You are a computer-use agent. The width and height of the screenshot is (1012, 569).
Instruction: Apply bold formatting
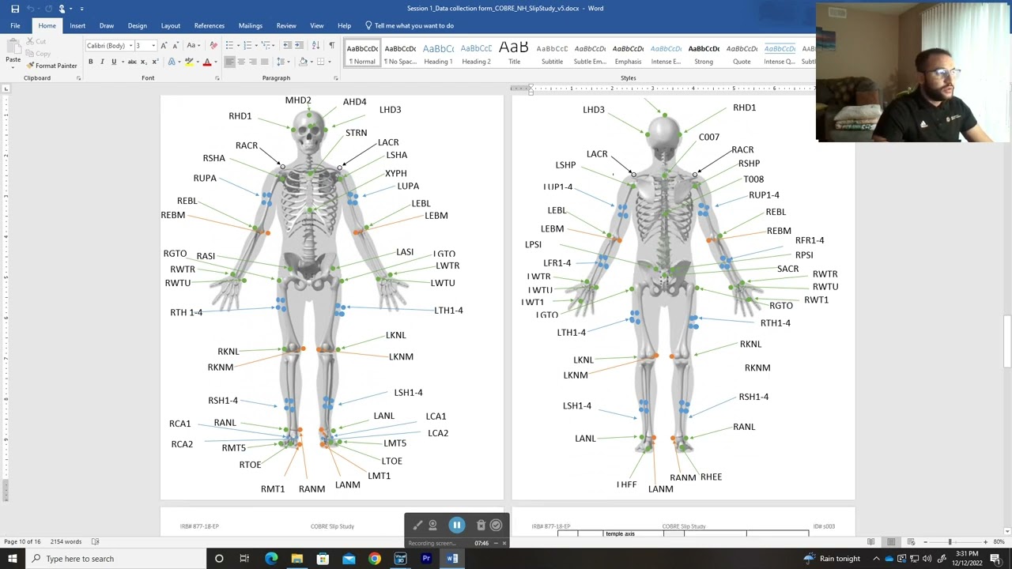(x=91, y=62)
